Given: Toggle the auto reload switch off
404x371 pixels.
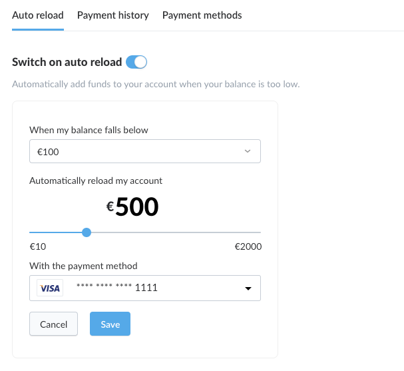Looking at the screenshot, I should (136, 62).
